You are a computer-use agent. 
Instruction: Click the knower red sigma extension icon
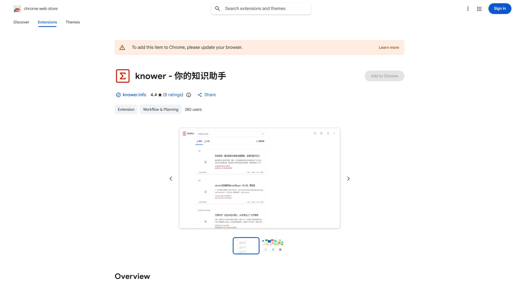tap(123, 76)
